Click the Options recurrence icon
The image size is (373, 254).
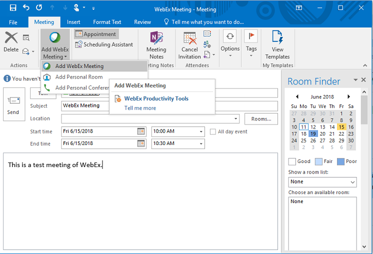230,36
